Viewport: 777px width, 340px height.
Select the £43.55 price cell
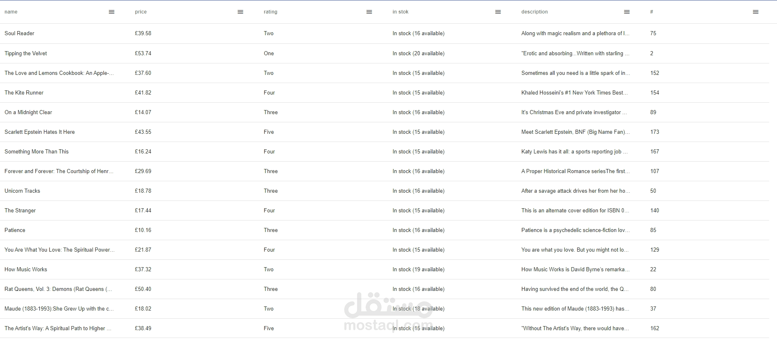143,132
